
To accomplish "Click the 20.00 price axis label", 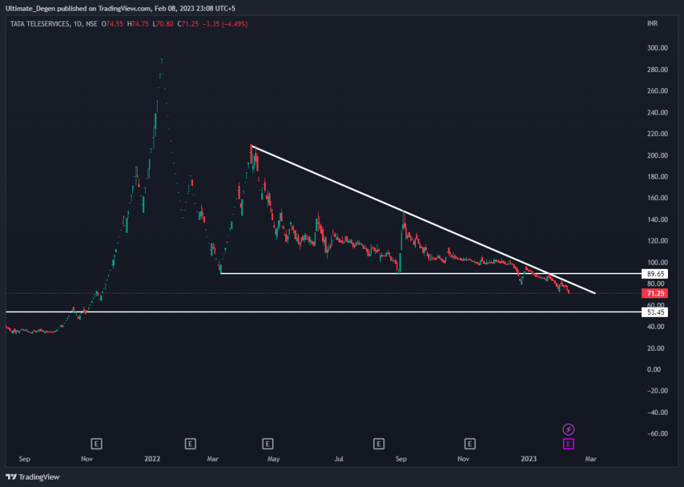I will click(656, 348).
